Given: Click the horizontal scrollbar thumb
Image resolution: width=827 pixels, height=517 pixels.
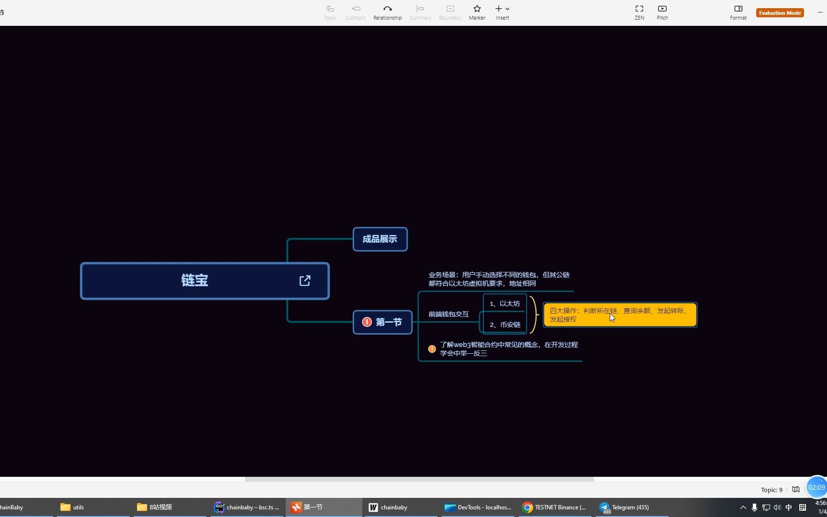Looking at the screenshot, I should [x=419, y=479].
